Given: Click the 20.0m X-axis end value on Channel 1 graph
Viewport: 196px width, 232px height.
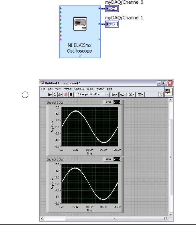Looking at the screenshot, I should pyautogui.click(x=117, y=207).
